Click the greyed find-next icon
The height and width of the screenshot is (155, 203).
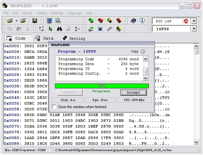69,29
